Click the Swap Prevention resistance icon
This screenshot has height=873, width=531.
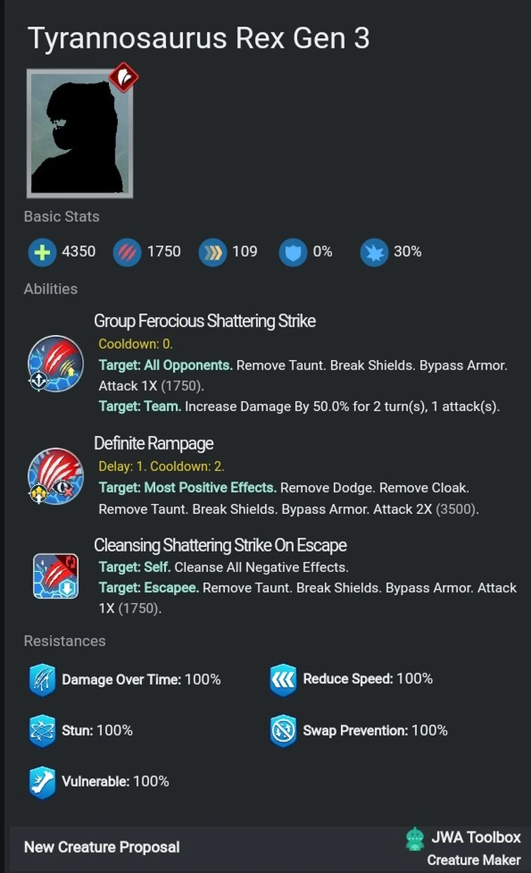pos(283,731)
